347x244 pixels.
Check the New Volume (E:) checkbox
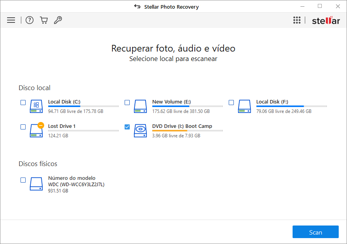pyautogui.click(x=127, y=102)
